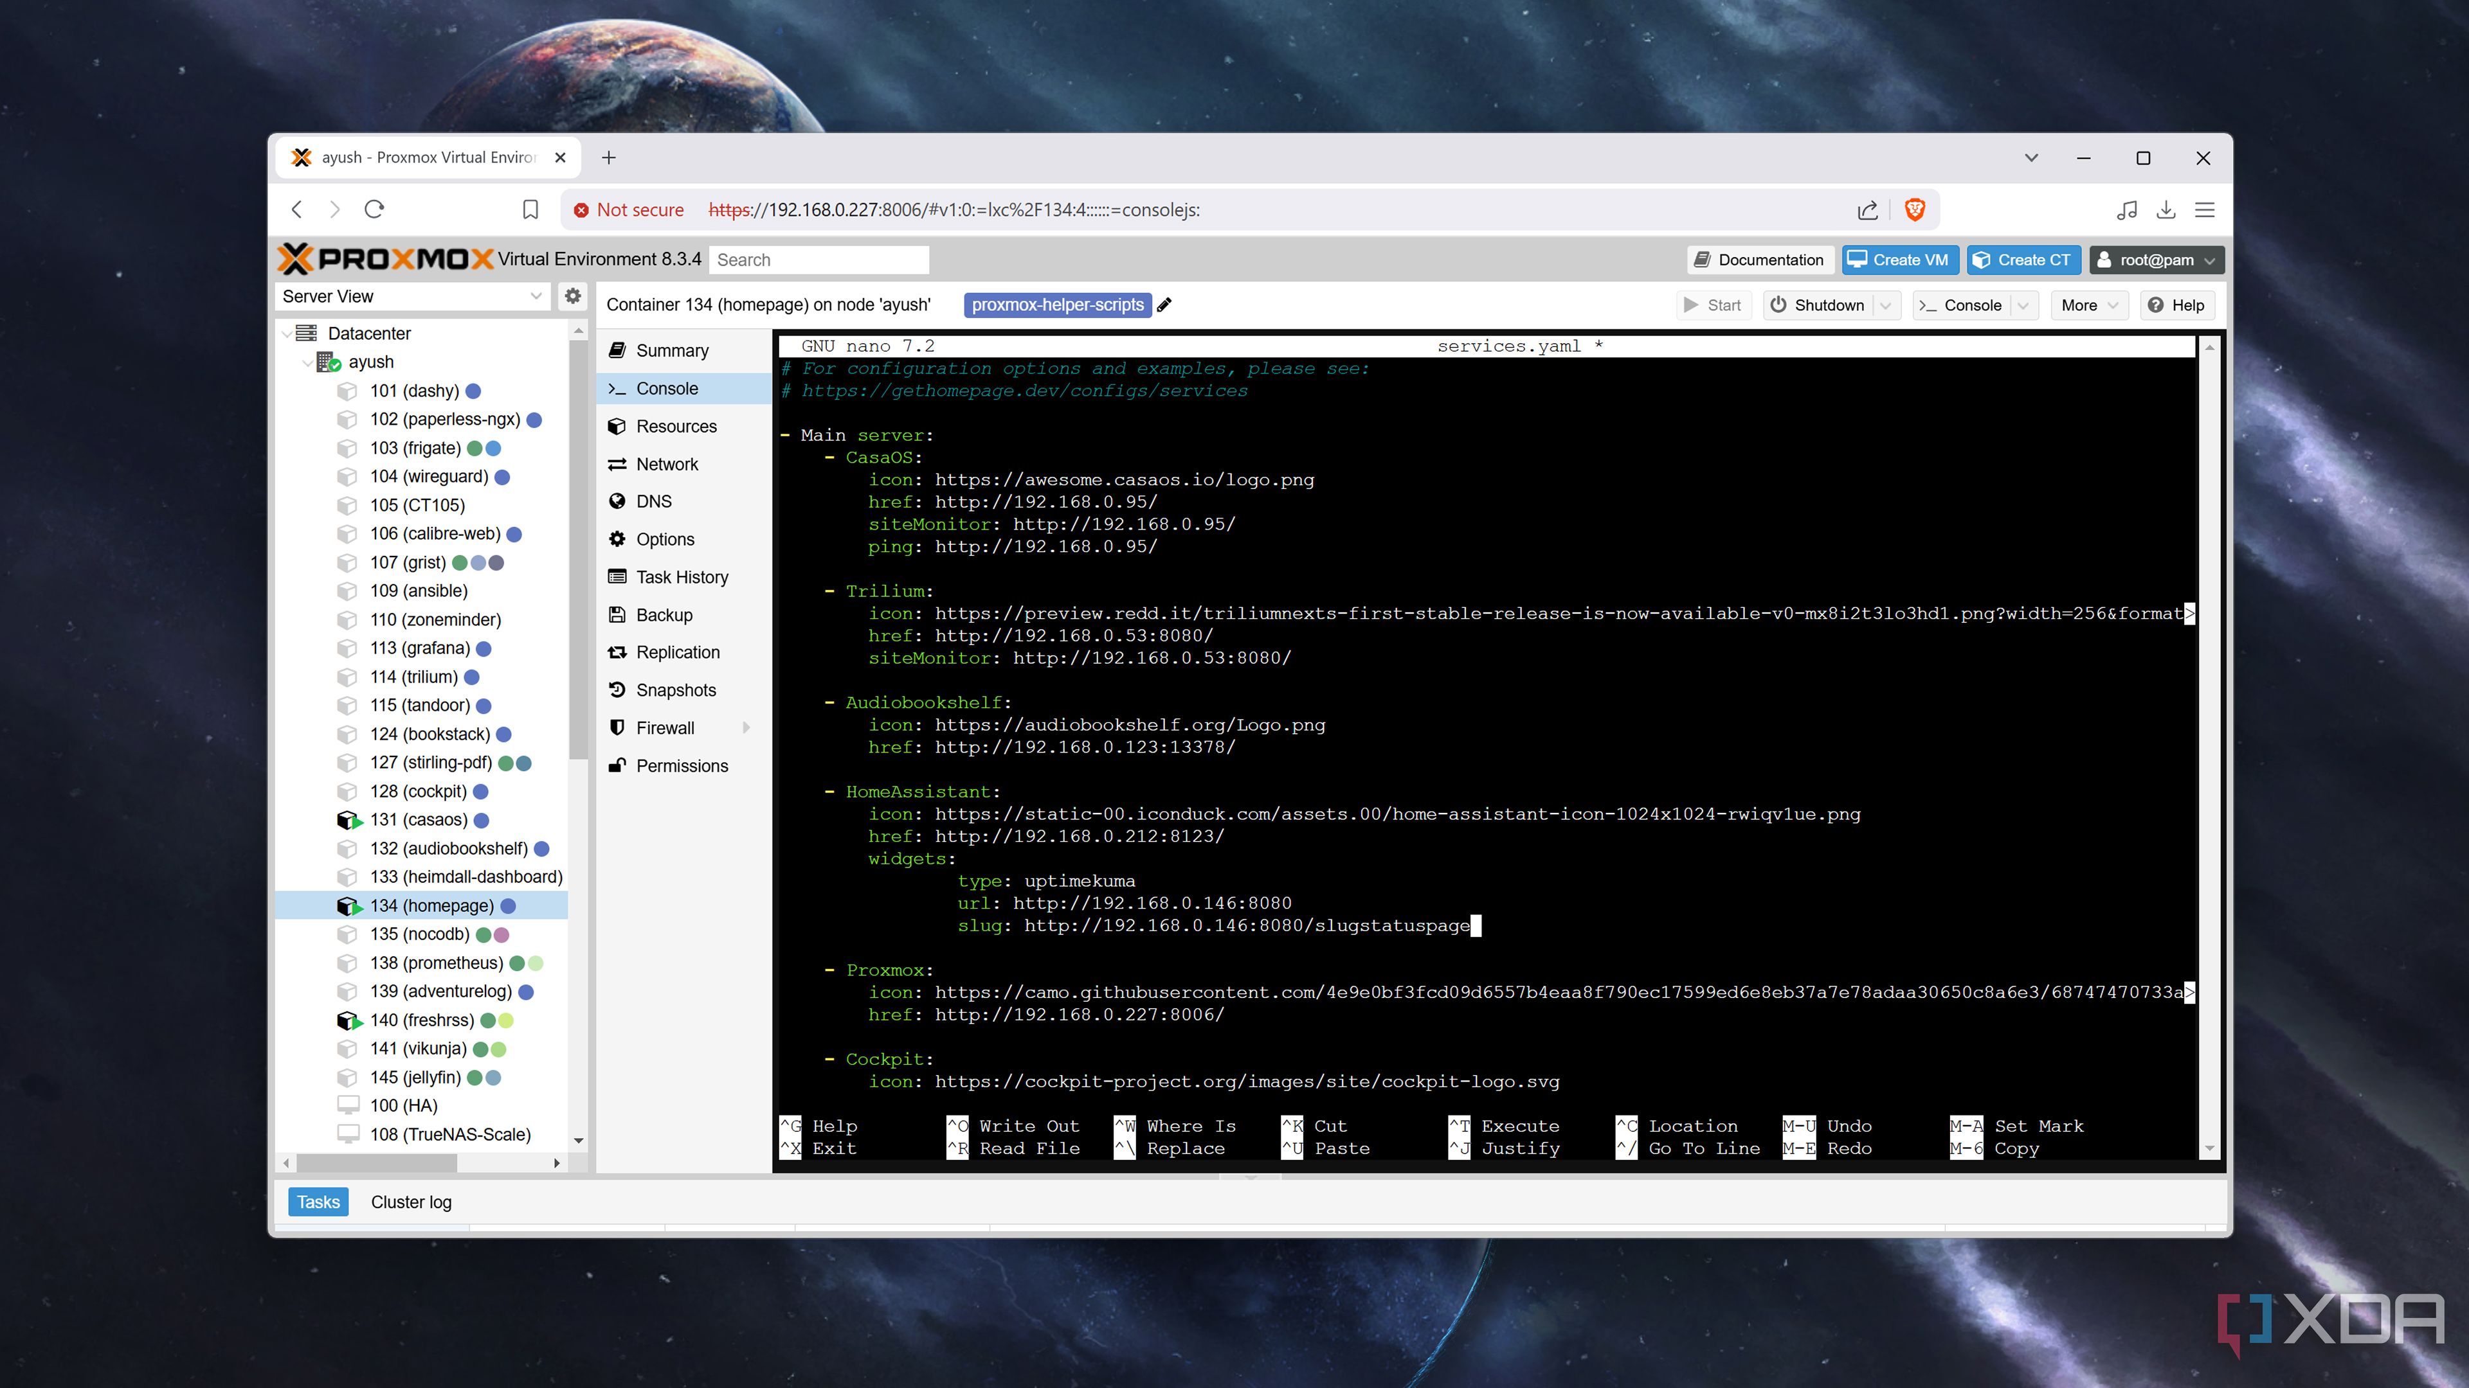Switch to the Tasks tab
This screenshot has width=2469, height=1388.
pos(318,1202)
